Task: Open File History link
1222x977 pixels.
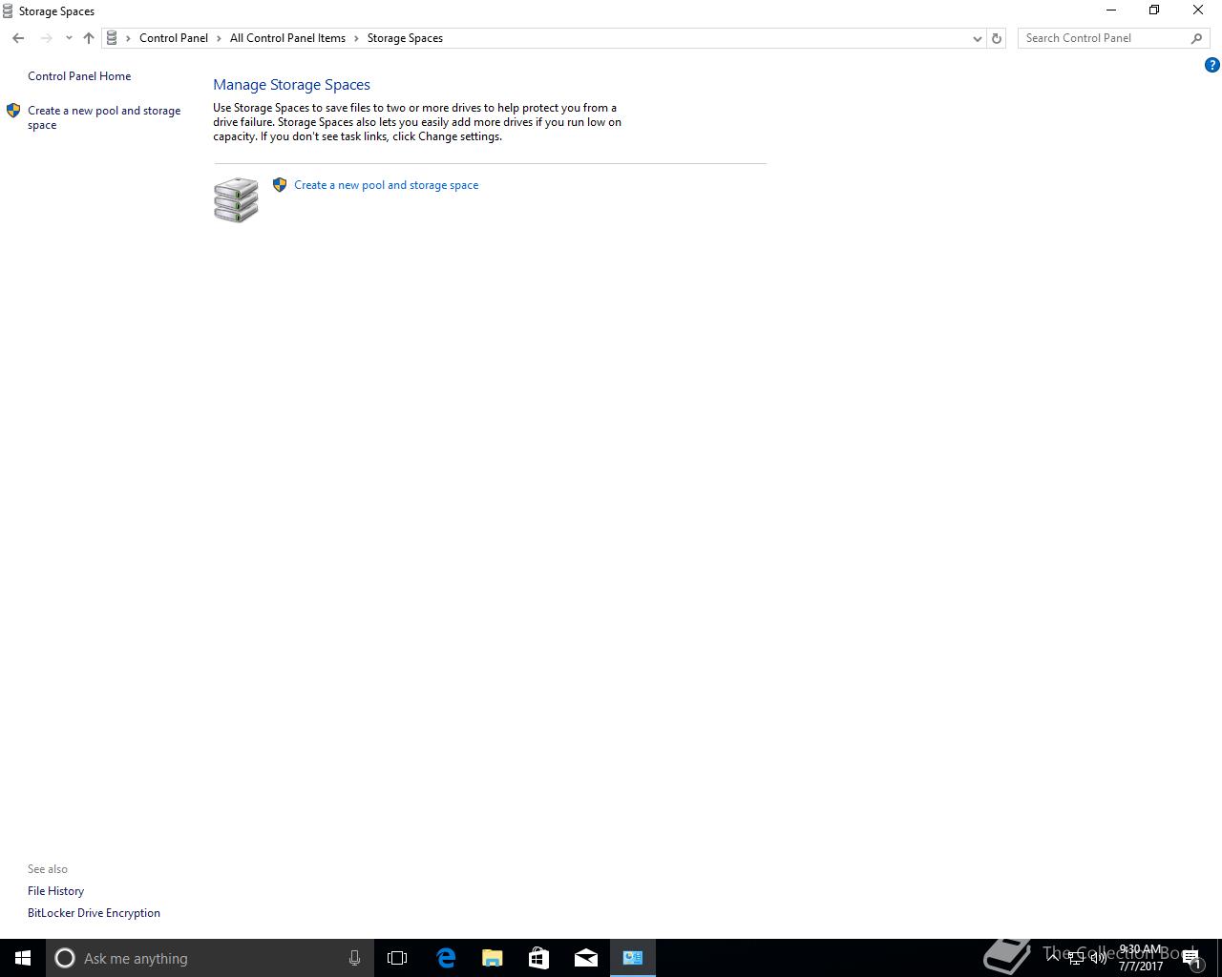Action: pyautogui.click(x=55, y=891)
